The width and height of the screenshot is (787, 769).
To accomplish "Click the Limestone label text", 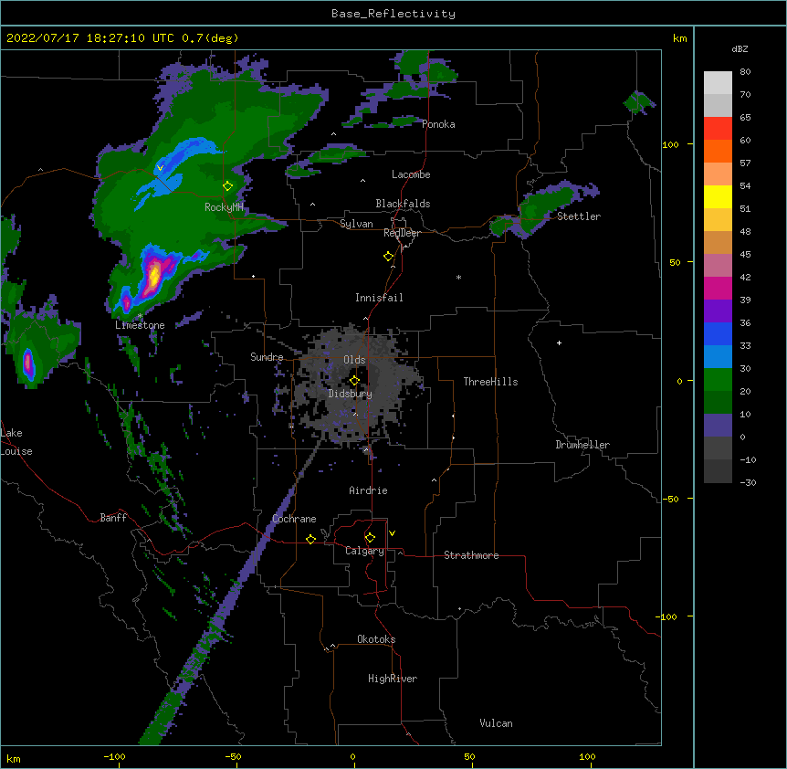I will pyautogui.click(x=140, y=325).
